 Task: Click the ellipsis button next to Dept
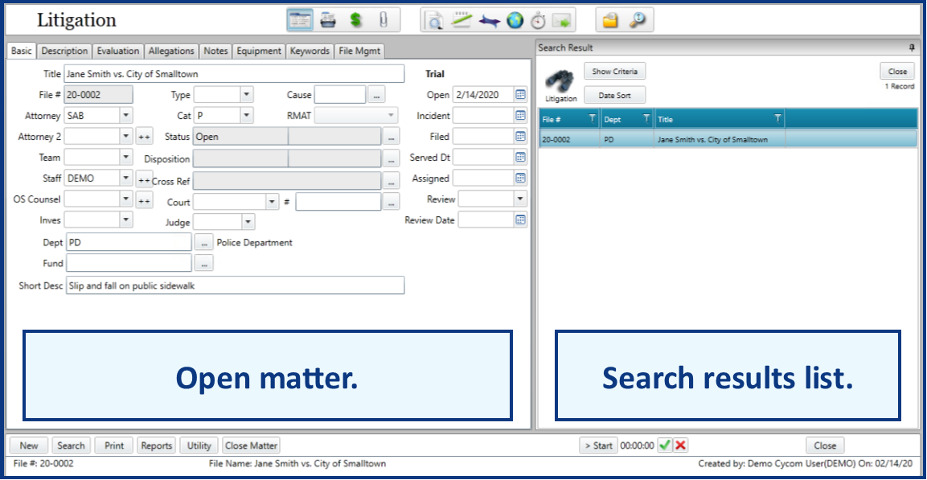[203, 242]
